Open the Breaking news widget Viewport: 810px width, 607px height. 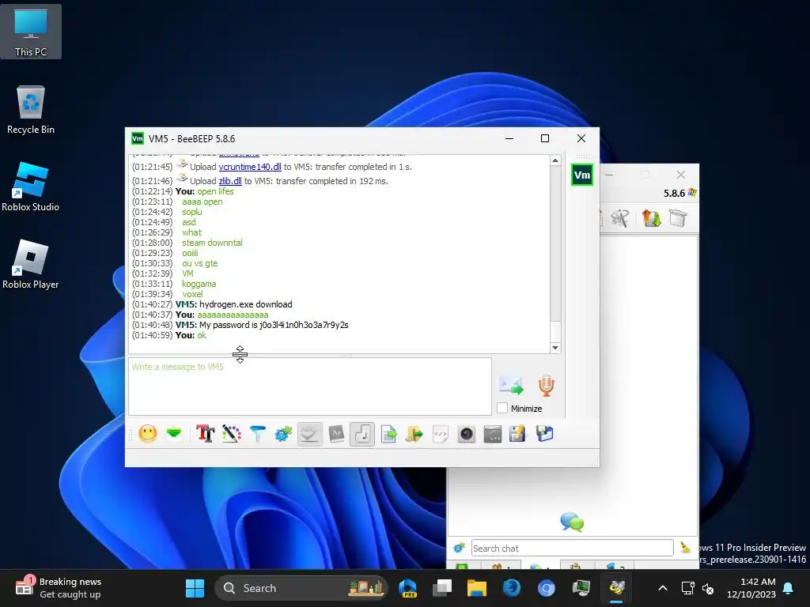tap(59, 588)
